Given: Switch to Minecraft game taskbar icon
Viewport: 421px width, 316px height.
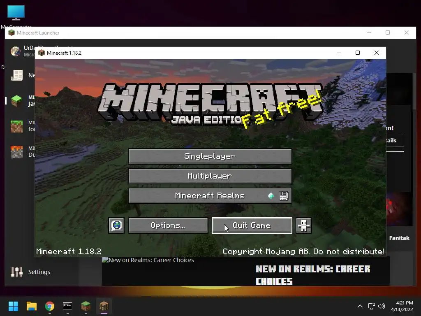Looking at the screenshot, I should (104, 306).
